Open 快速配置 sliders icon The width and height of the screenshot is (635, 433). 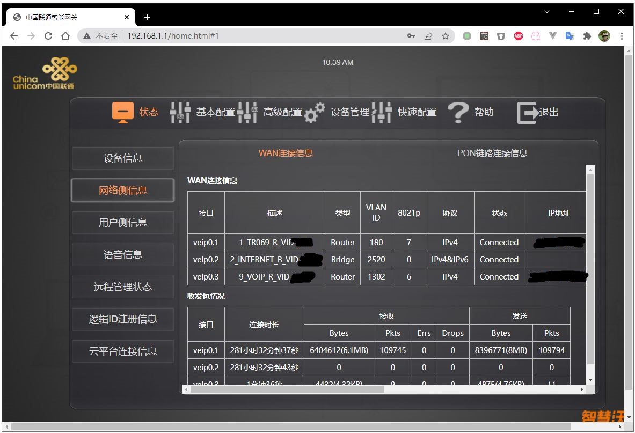[x=382, y=112]
